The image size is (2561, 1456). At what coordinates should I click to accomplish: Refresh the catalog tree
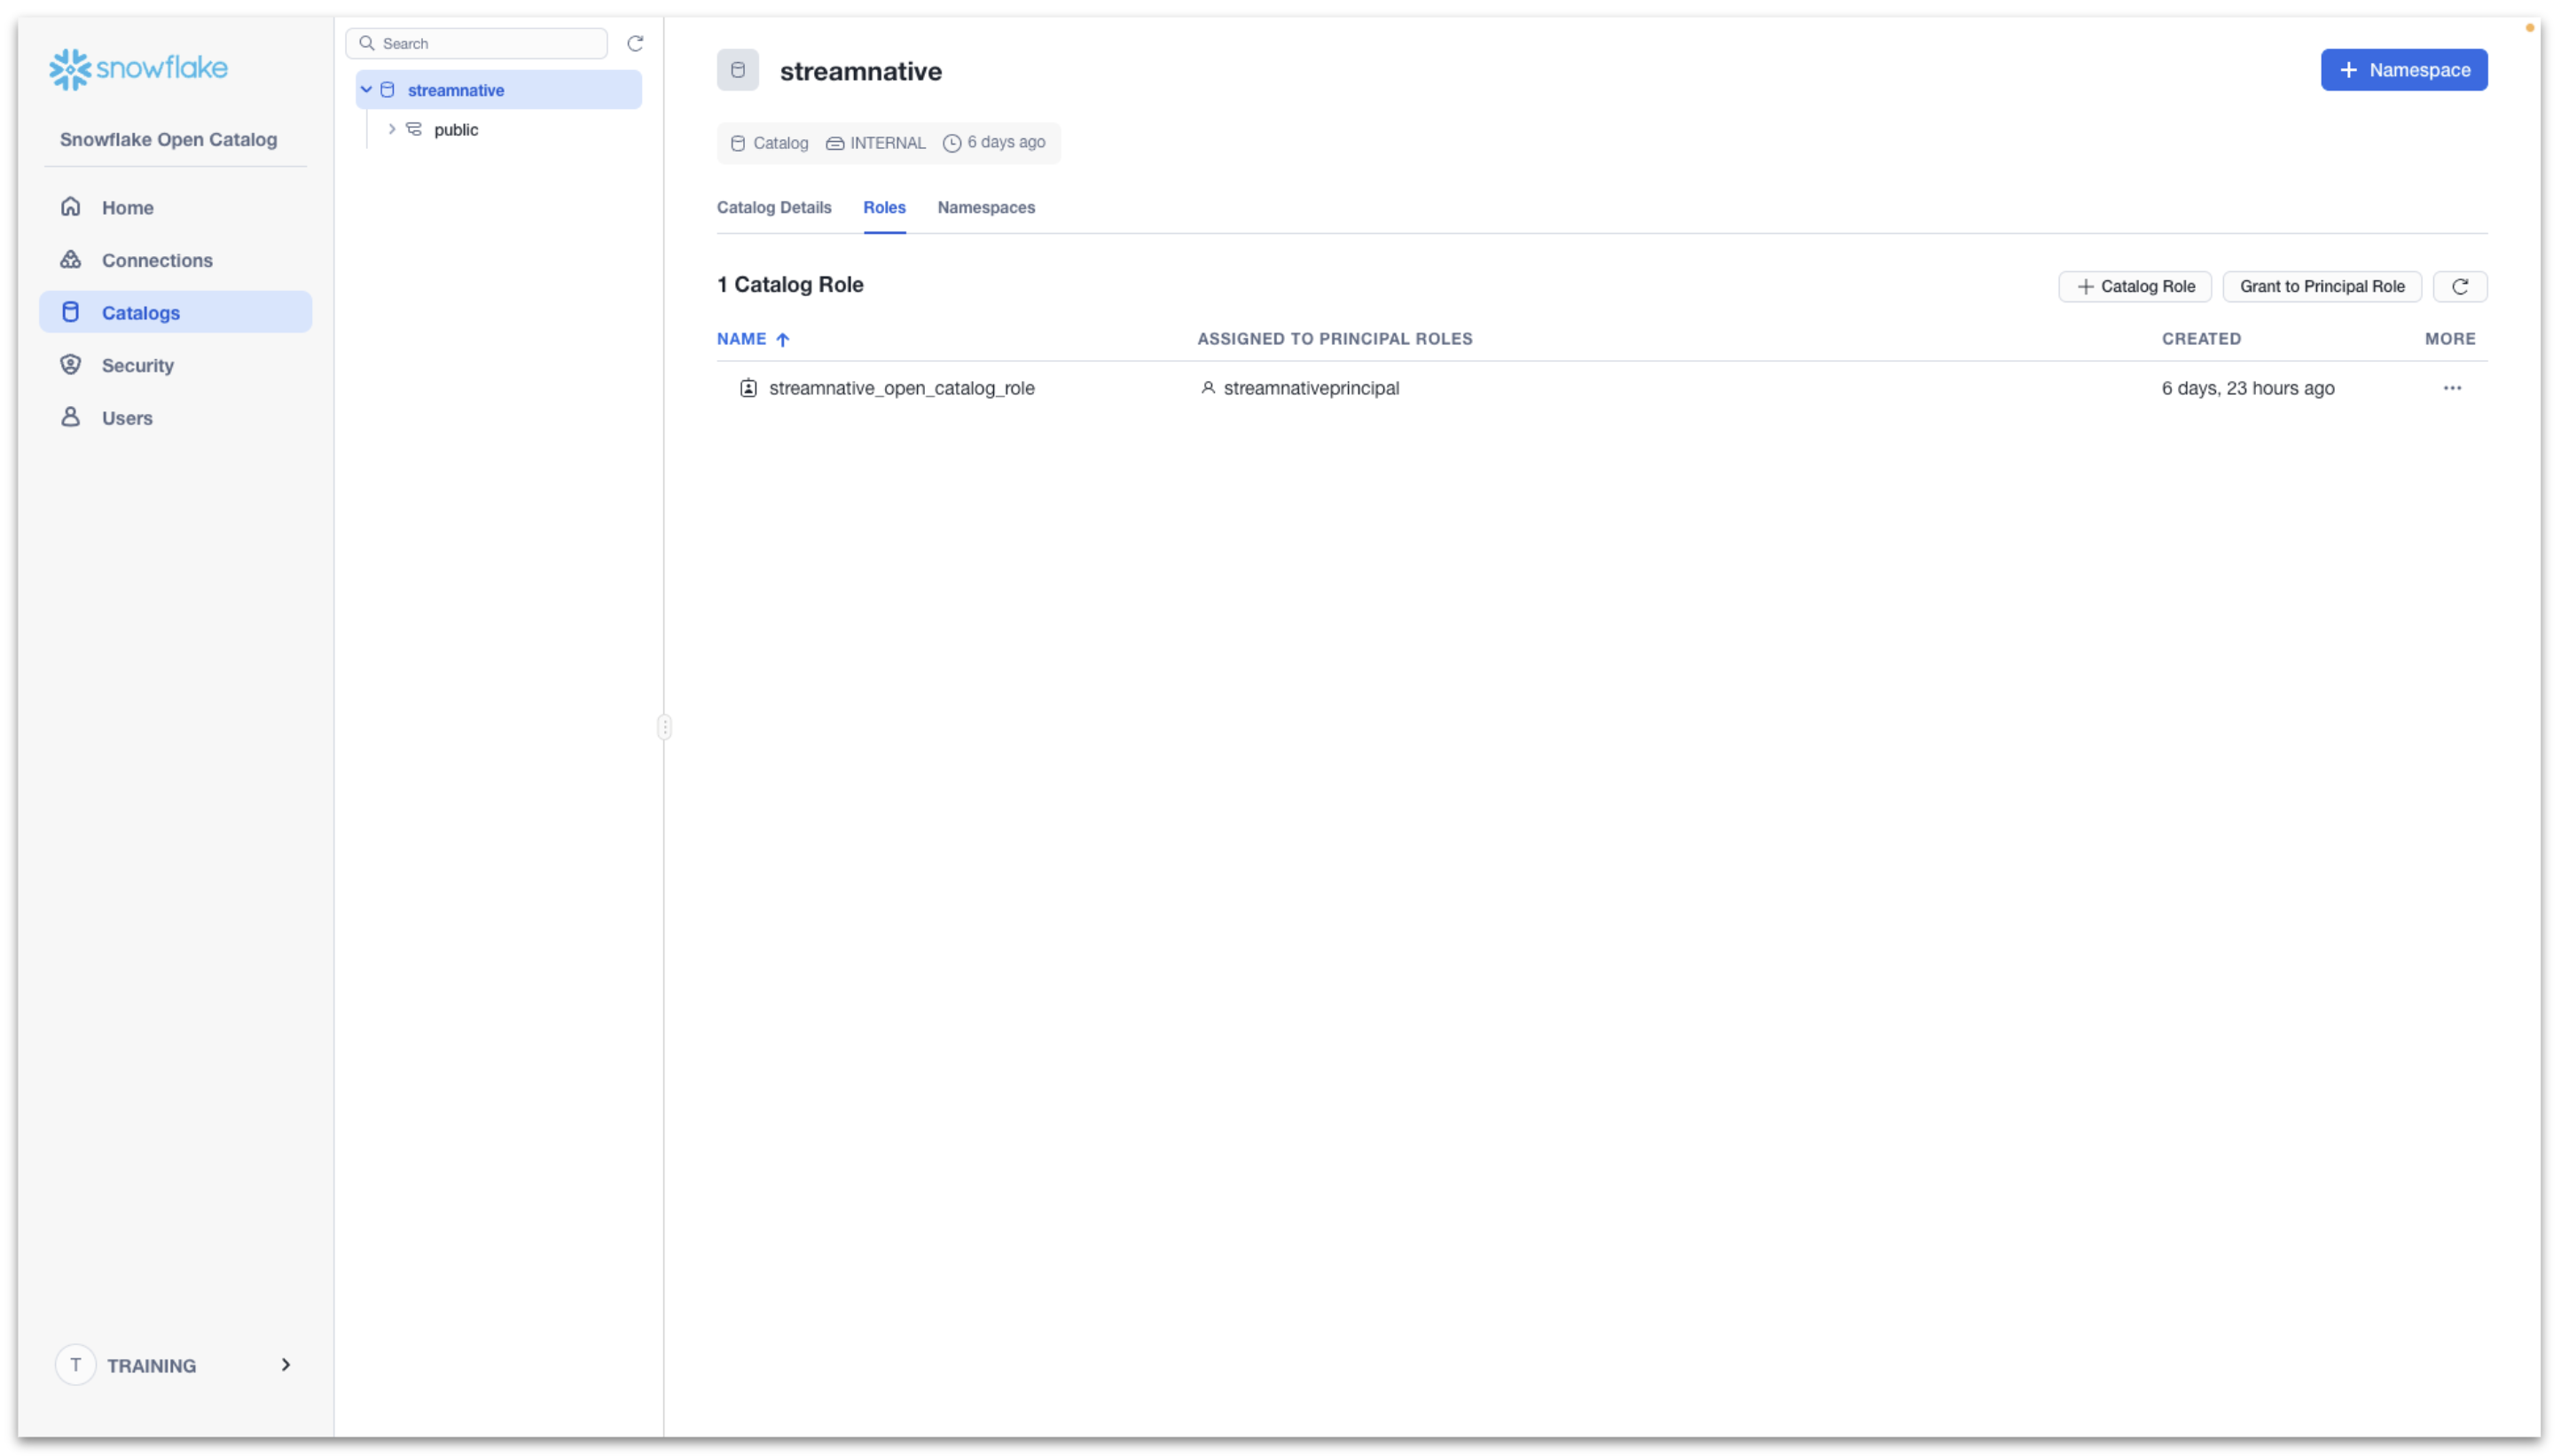(x=636, y=43)
